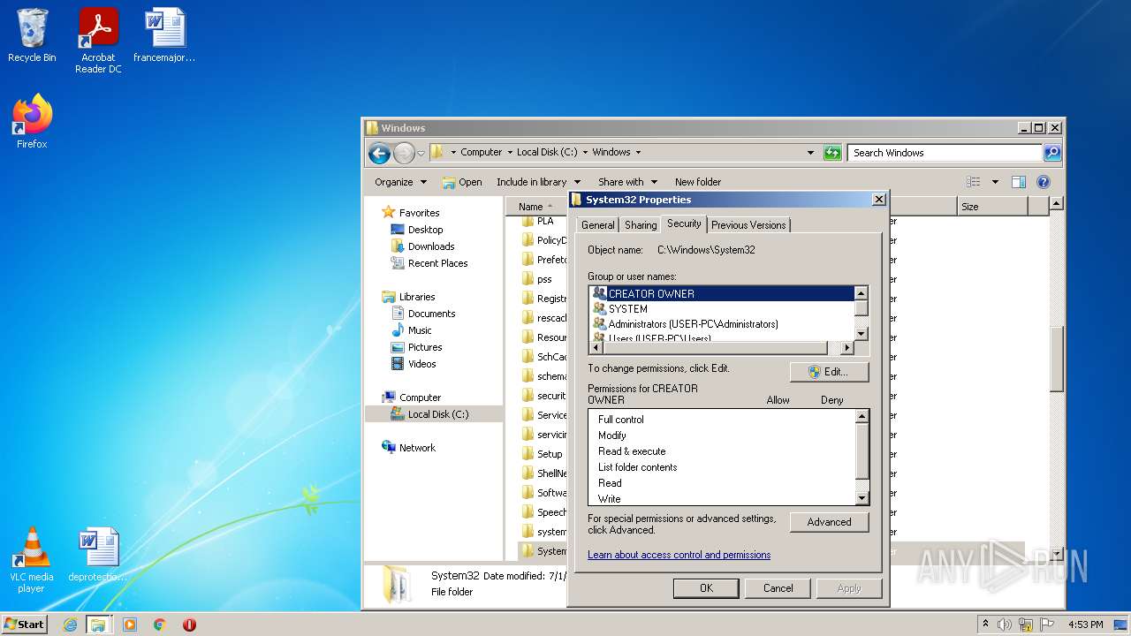Expand the recent pages dropdown arrow
This screenshot has height=636, width=1131.
421,154
